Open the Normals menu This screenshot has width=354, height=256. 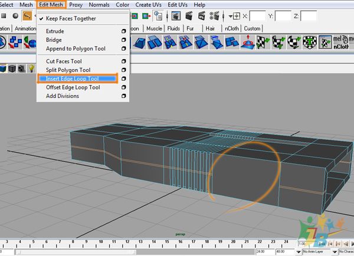99,5
